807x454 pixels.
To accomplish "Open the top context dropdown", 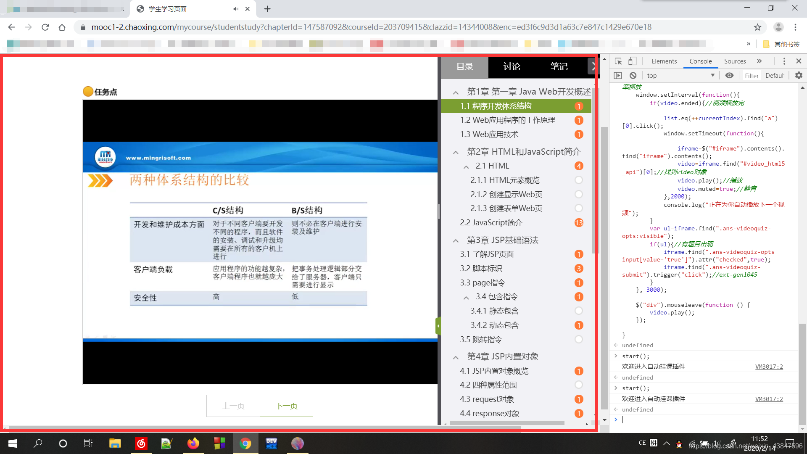I will 680,76.
